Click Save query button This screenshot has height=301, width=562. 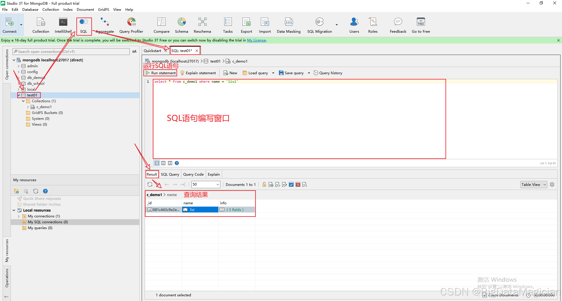(x=291, y=73)
